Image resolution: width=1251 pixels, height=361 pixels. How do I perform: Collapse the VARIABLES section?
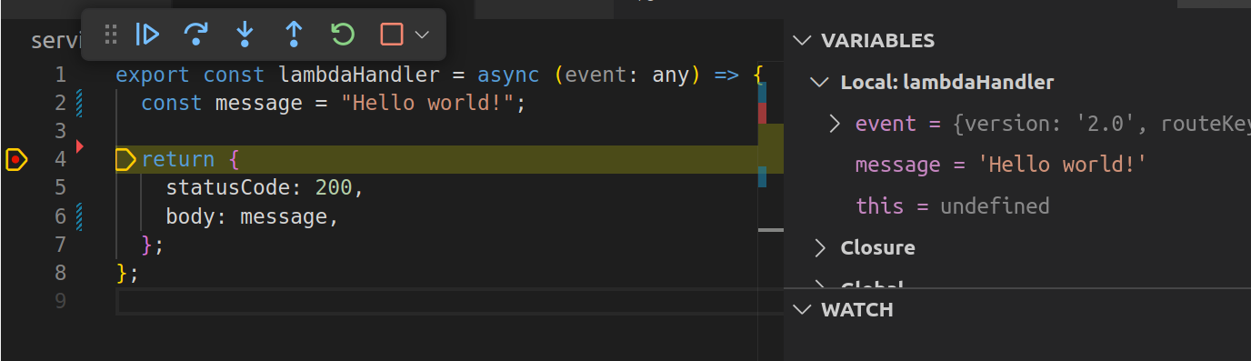coord(802,40)
